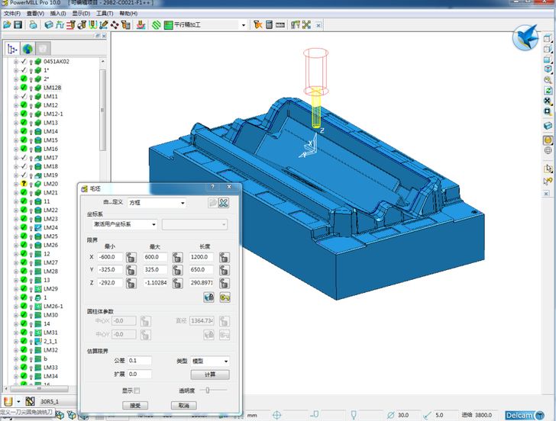Click the X minimum field -600.0
This screenshot has width=556, height=421.
click(x=110, y=257)
